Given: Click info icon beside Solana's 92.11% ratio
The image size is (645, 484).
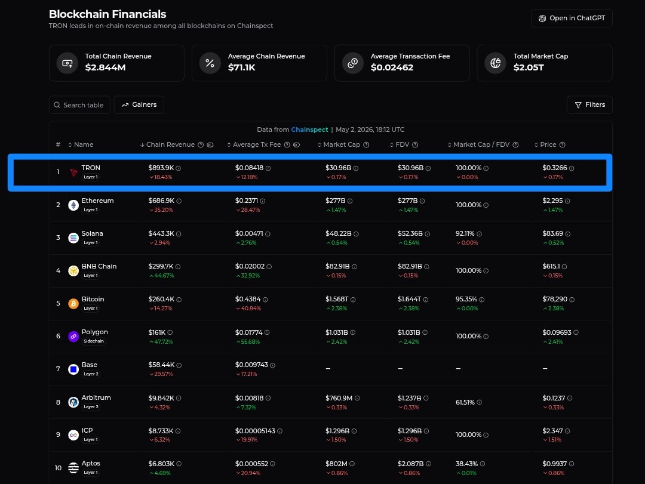Looking at the screenshot, I should click(x=479, y=234).
